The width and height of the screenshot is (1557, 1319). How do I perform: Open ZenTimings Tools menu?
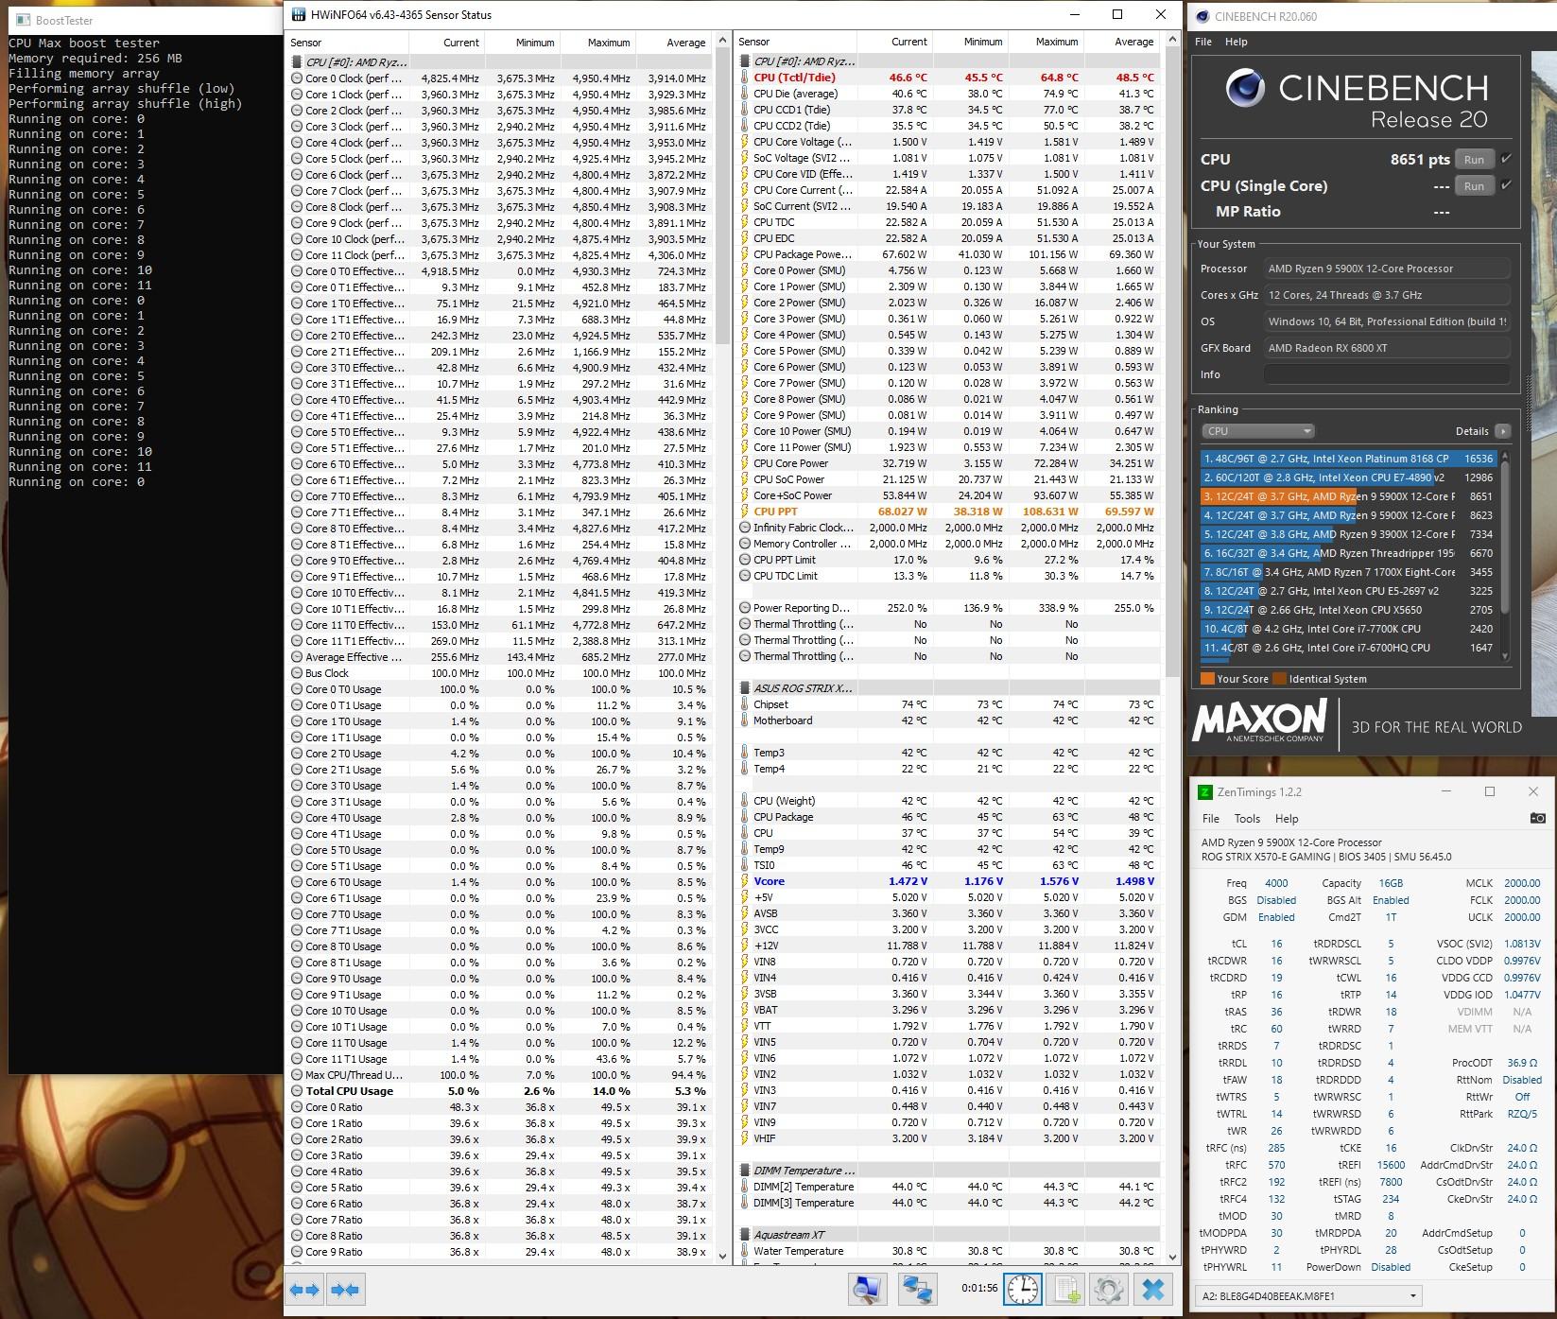pyautogui.click(x=1247, y=819)
